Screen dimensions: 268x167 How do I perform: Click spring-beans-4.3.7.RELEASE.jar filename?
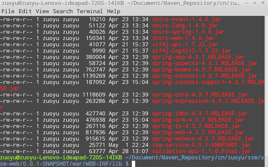(x=201, y=70)
